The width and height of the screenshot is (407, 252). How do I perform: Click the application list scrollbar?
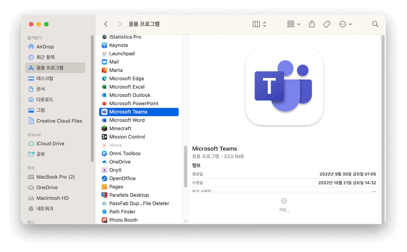(185, 166)
